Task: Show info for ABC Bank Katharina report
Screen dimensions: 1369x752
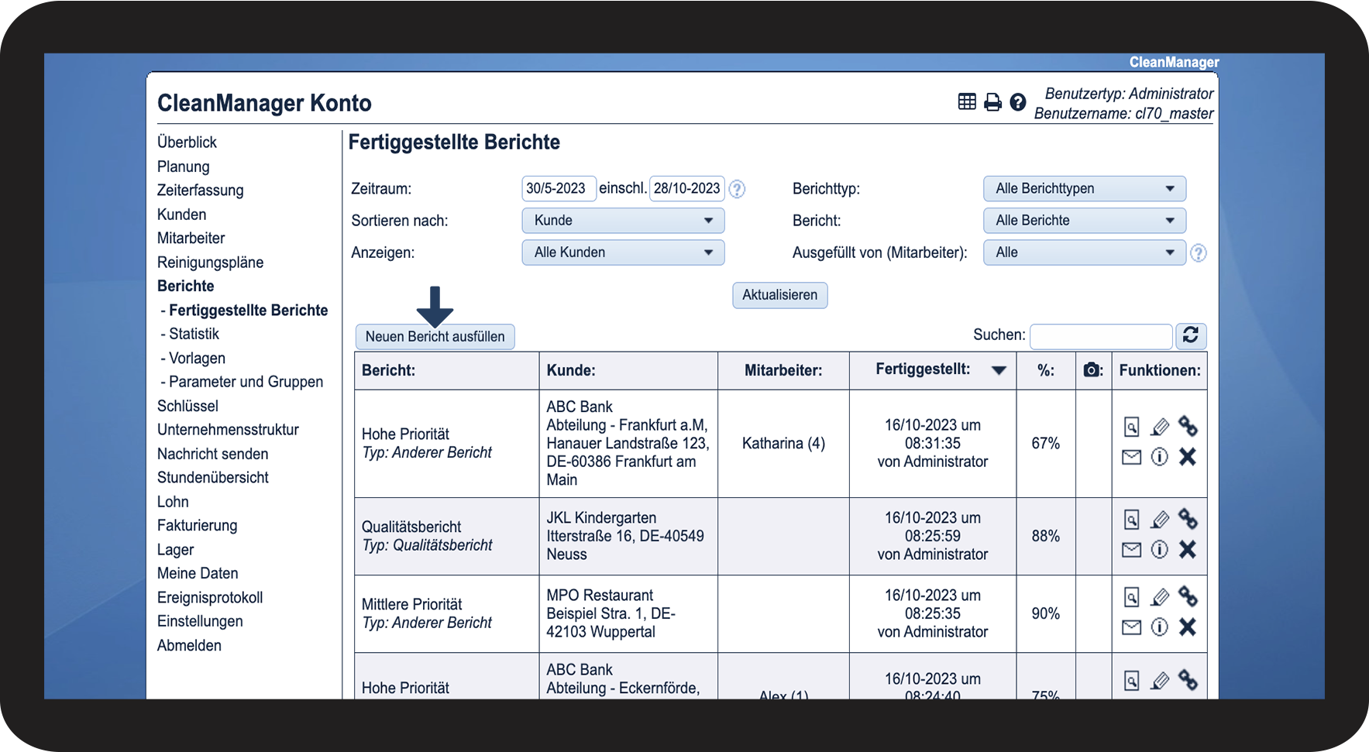Action: pos(1160,457)
